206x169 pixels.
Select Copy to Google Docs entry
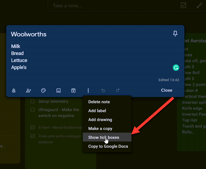click(x=107, y=146)
